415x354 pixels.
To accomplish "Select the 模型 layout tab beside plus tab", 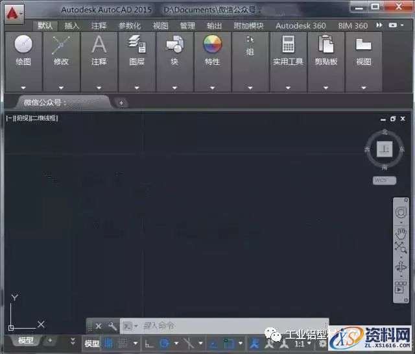I will tap(26, 340).
